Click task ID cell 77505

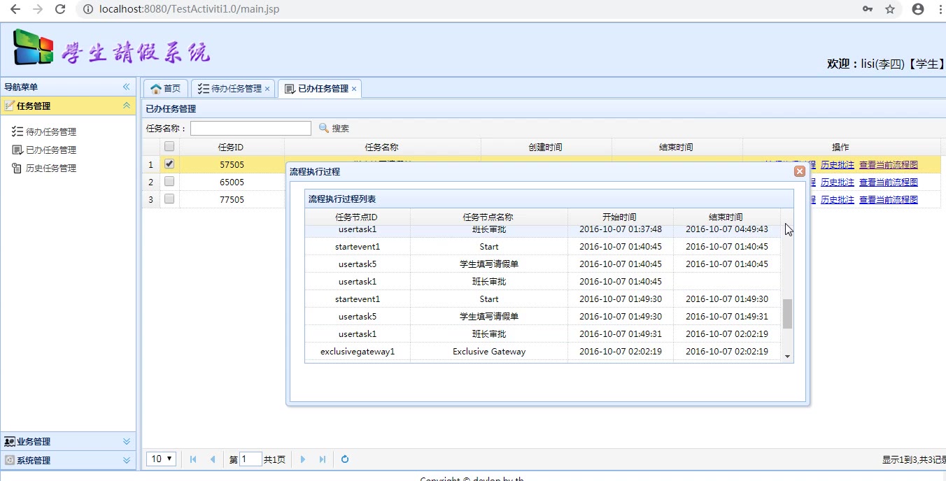coord(232,199)
